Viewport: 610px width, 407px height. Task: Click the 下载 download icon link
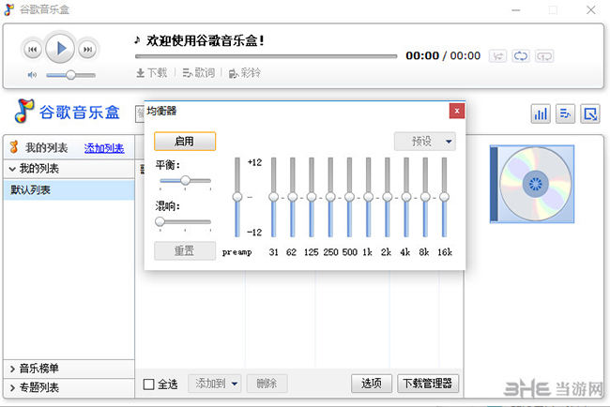(x=152, y=73)
